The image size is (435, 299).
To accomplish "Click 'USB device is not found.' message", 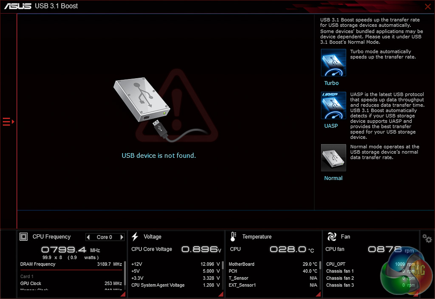I will [x=159, y=156].
